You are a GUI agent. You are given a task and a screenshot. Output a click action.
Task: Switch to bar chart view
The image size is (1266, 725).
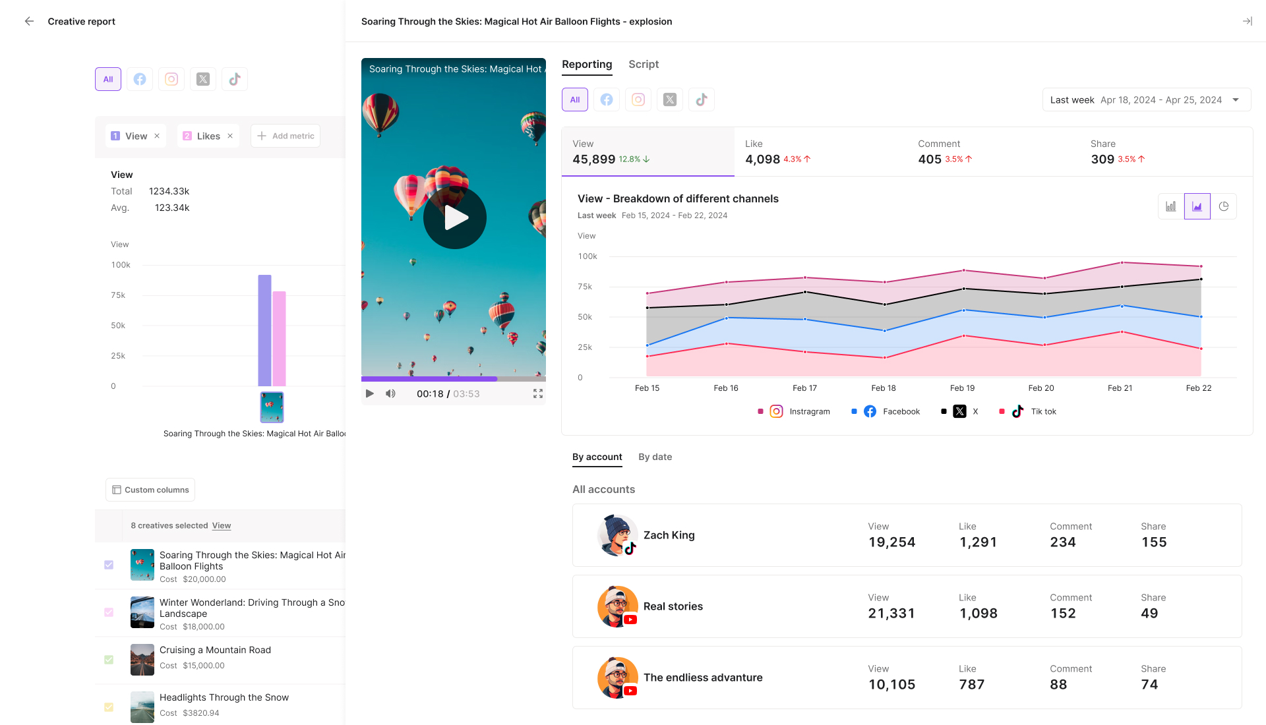click(1170, 206)
